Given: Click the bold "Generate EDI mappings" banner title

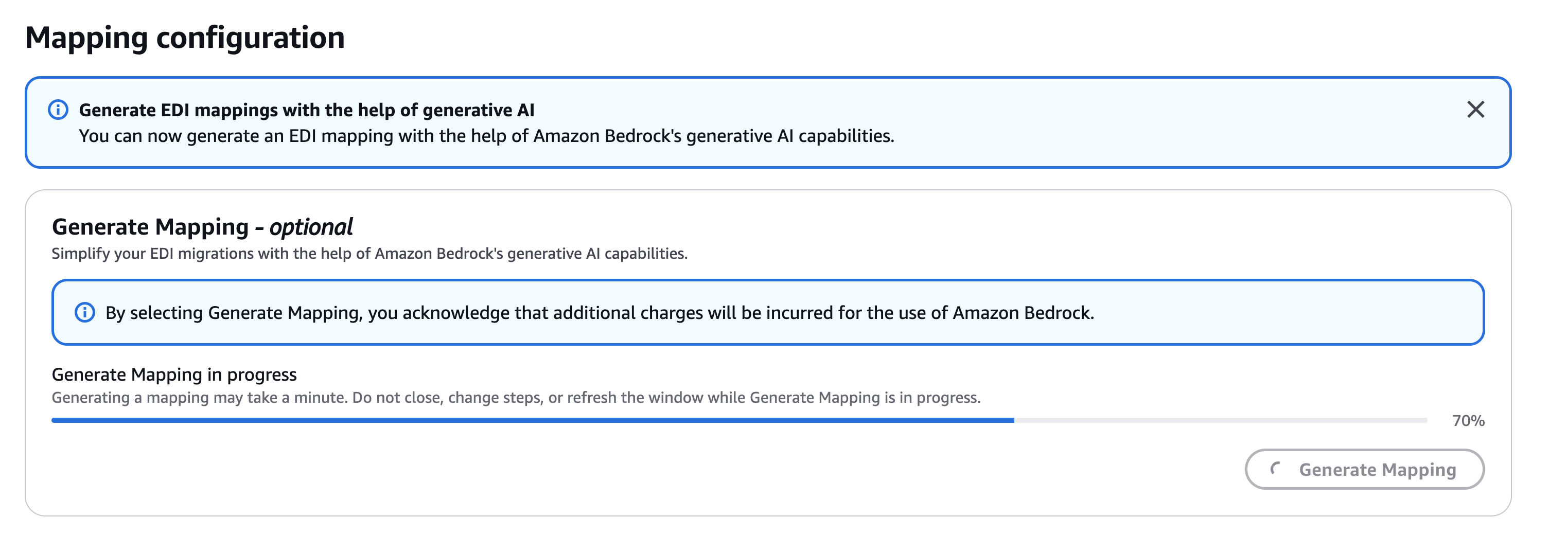Looking at the screenshot, I should pyautogui.click(x=307, y=110).
